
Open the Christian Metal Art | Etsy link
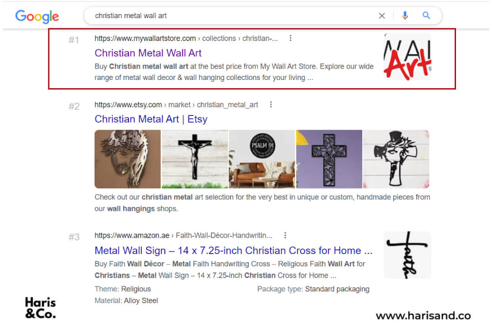151,119
